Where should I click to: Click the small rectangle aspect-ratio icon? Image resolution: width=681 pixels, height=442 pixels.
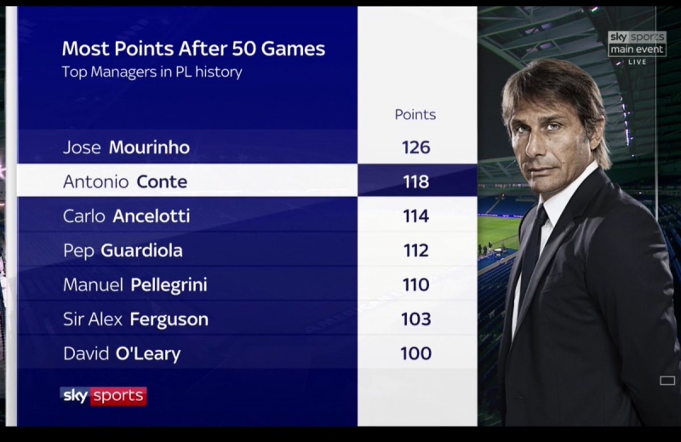667,381
